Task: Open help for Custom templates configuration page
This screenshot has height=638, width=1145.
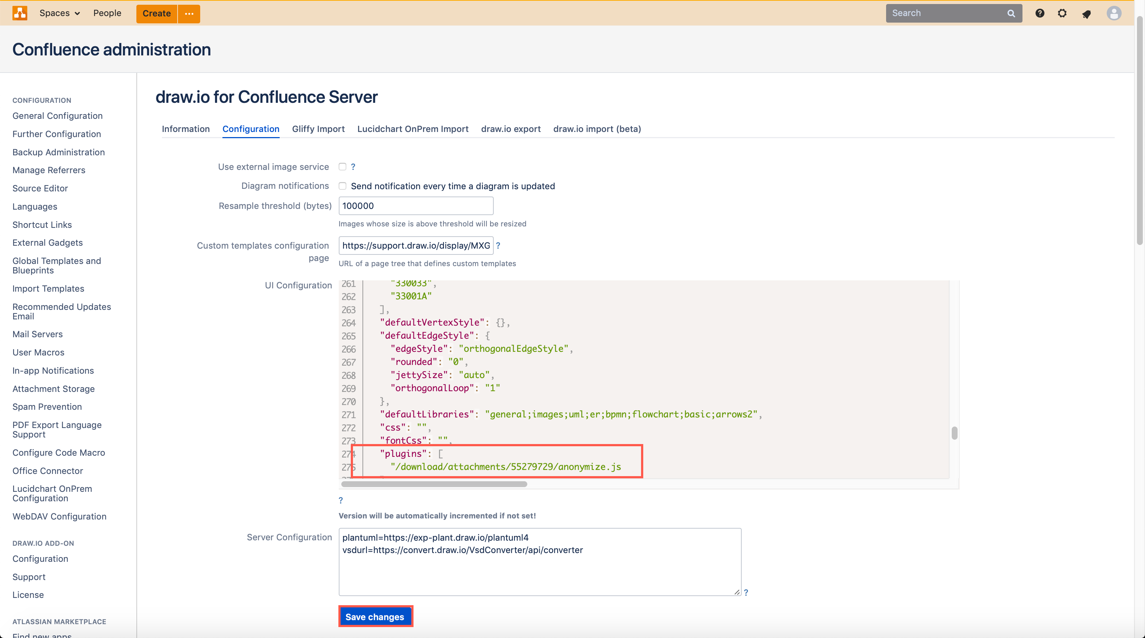Action: (498, 245)
